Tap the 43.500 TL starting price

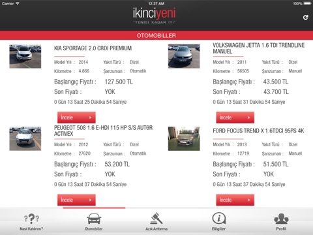(276, 82)
